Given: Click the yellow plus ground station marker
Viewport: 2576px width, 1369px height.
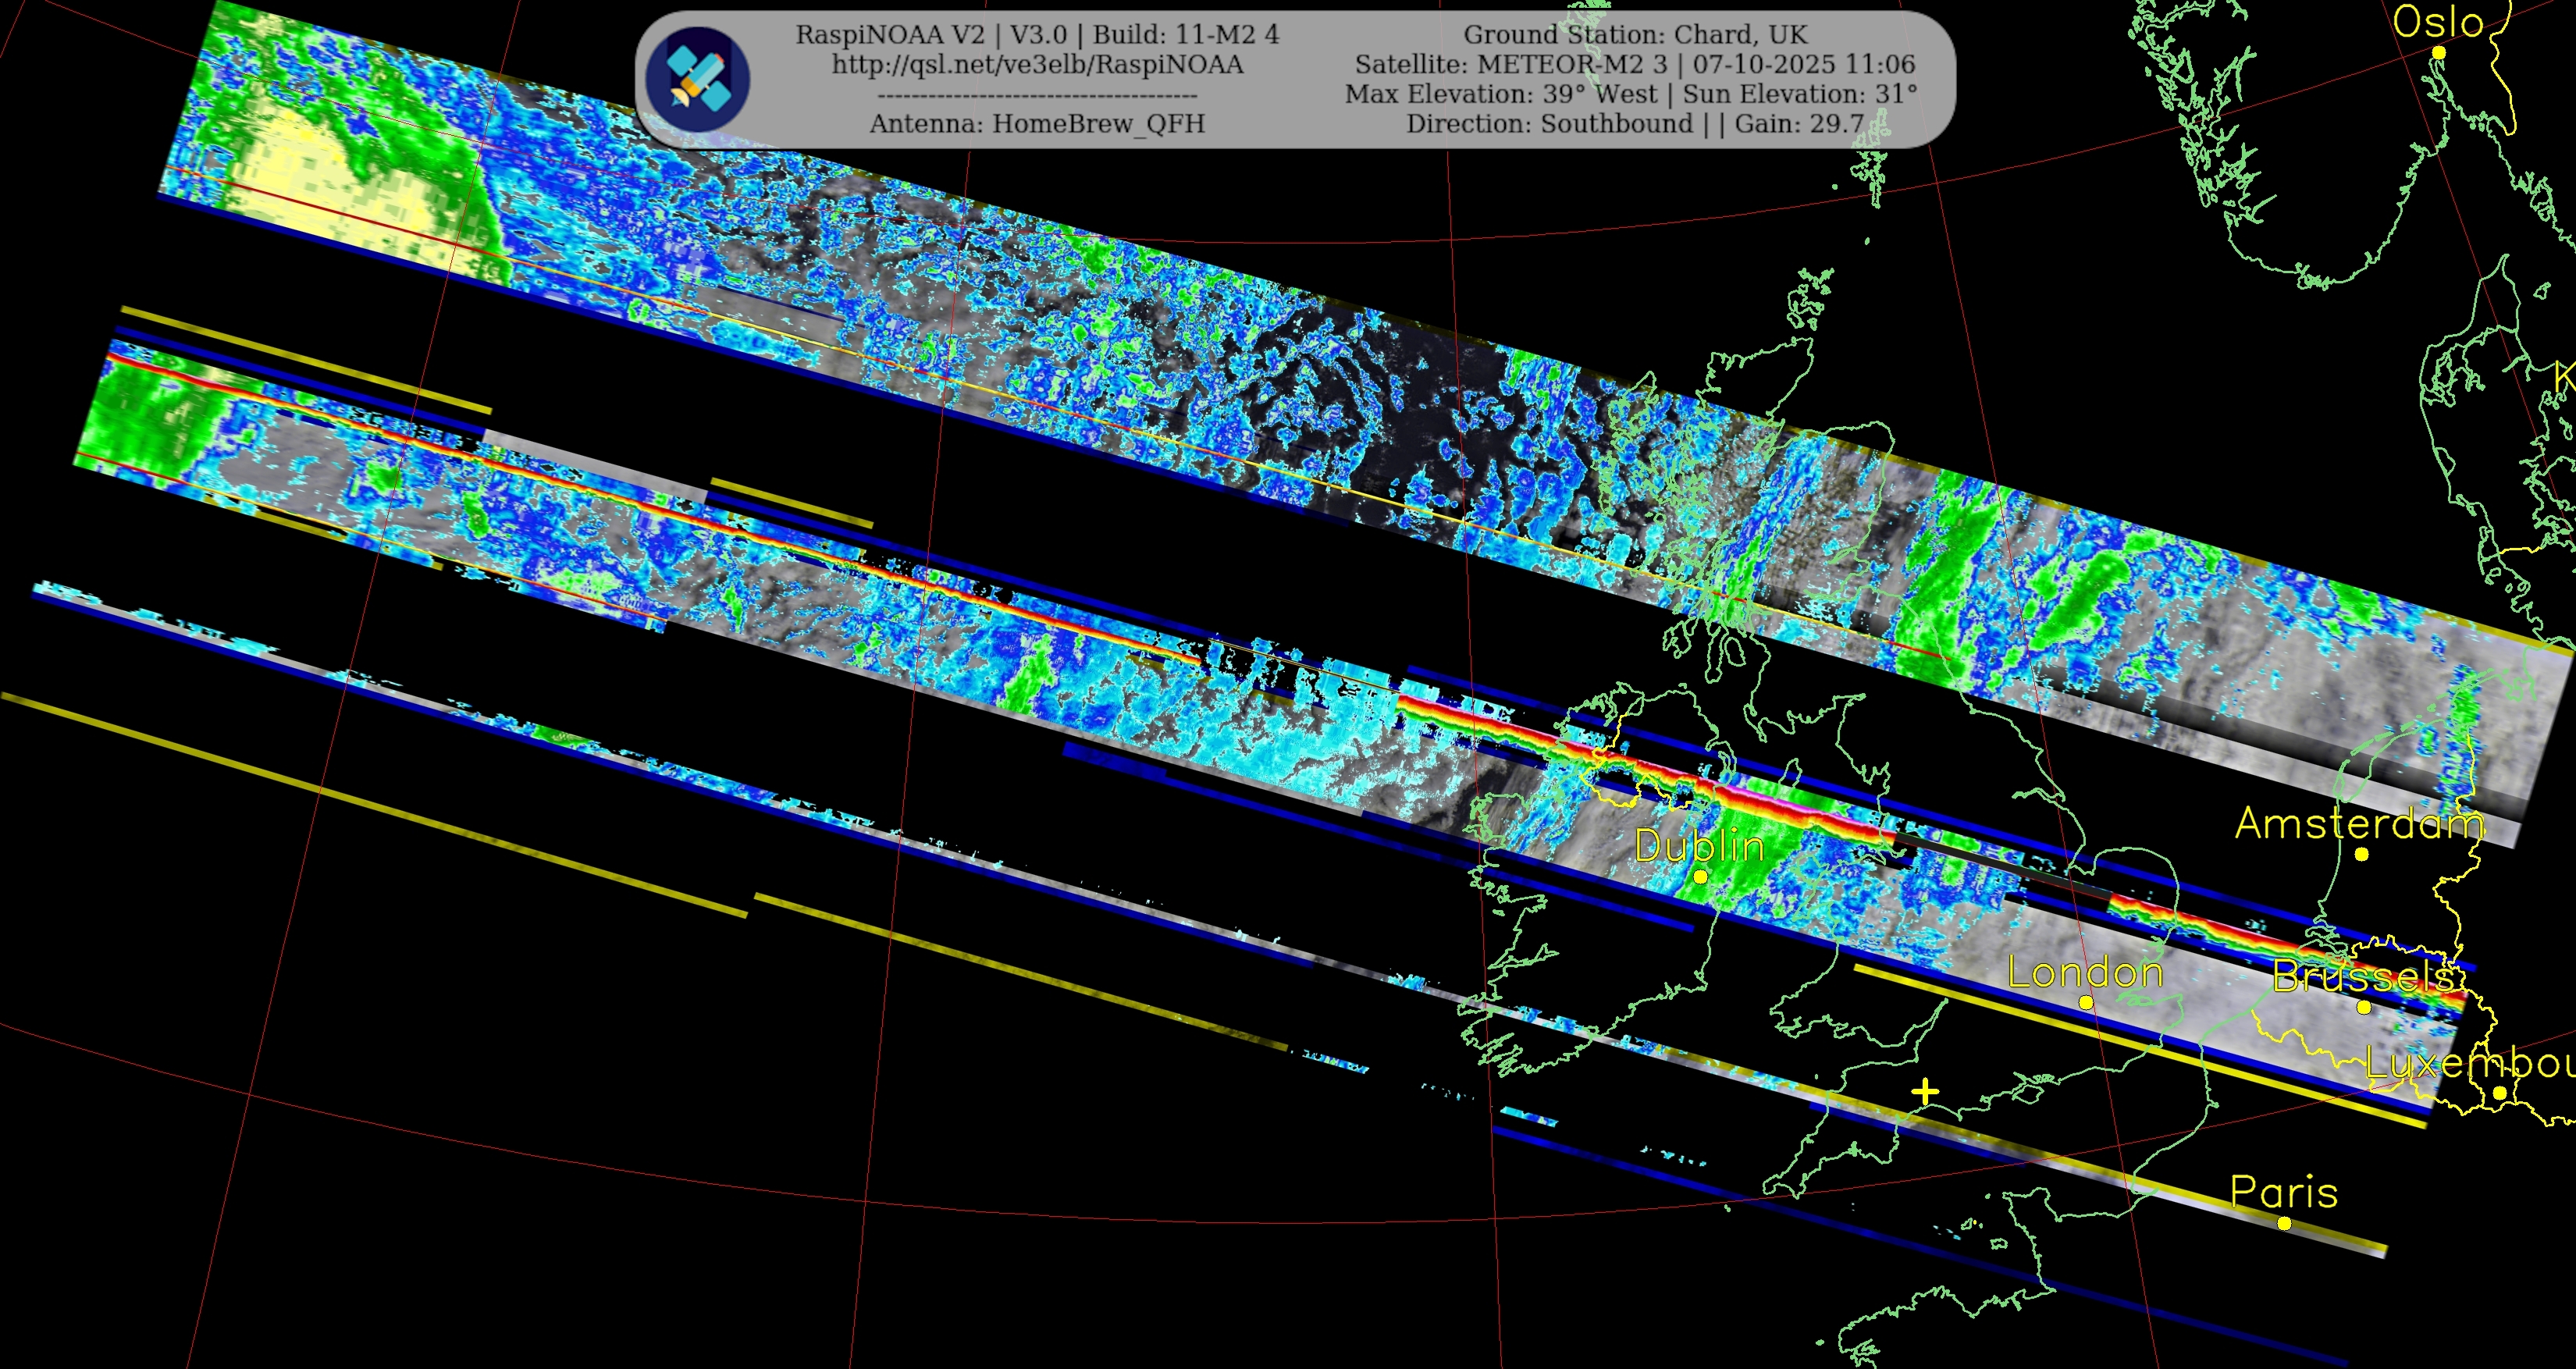Looking at the screenshot, I should [1925, 1092].
